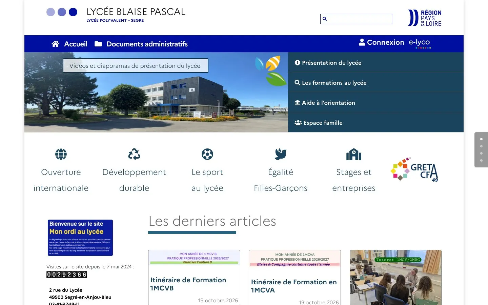The image size is (488, 305).
Task: Click the soccer ball icon for Le sport
Action: click(x=207, y=154)
